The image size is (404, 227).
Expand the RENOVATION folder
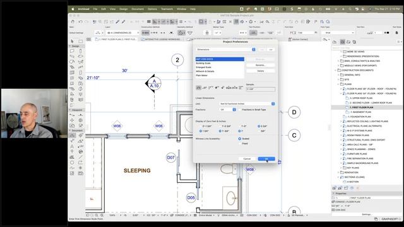click(338, 172)
